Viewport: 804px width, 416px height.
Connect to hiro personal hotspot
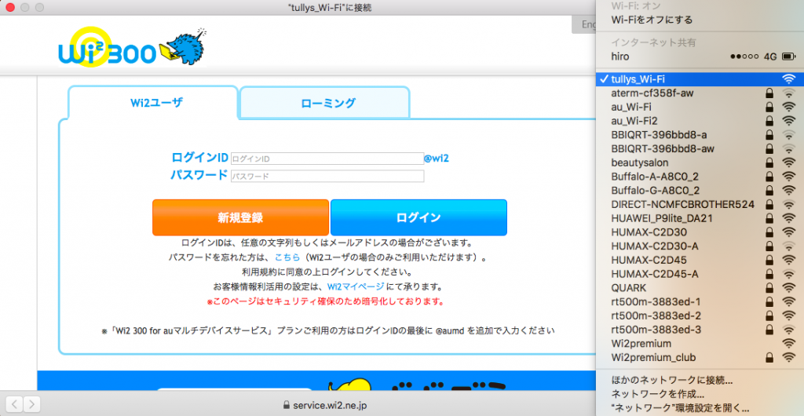click(x=700, y=57)
